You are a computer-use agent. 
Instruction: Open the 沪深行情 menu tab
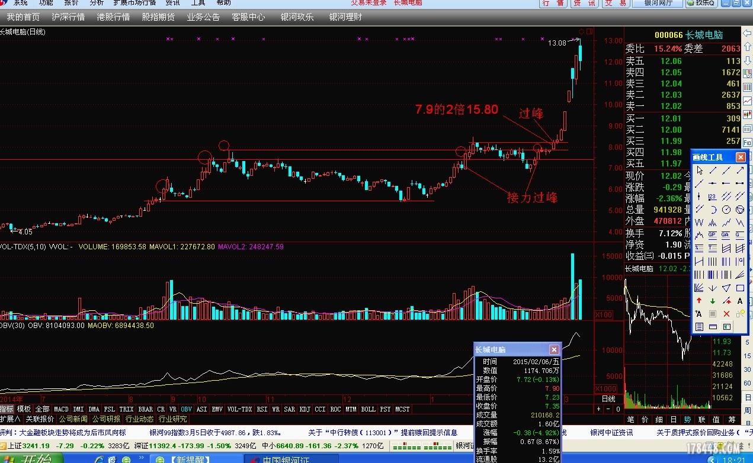pyautogui.click(x=68, y=17)
